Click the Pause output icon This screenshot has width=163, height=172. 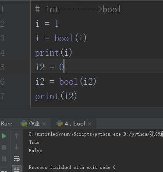(x=4, y=158)
